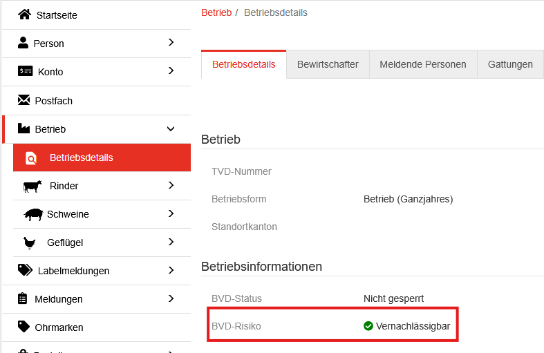Click the Konto card icon

point(25,71)
